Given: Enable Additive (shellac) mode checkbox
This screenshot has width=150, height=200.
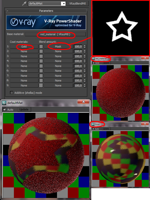Looking at the screenshot, I should point(12,93).
